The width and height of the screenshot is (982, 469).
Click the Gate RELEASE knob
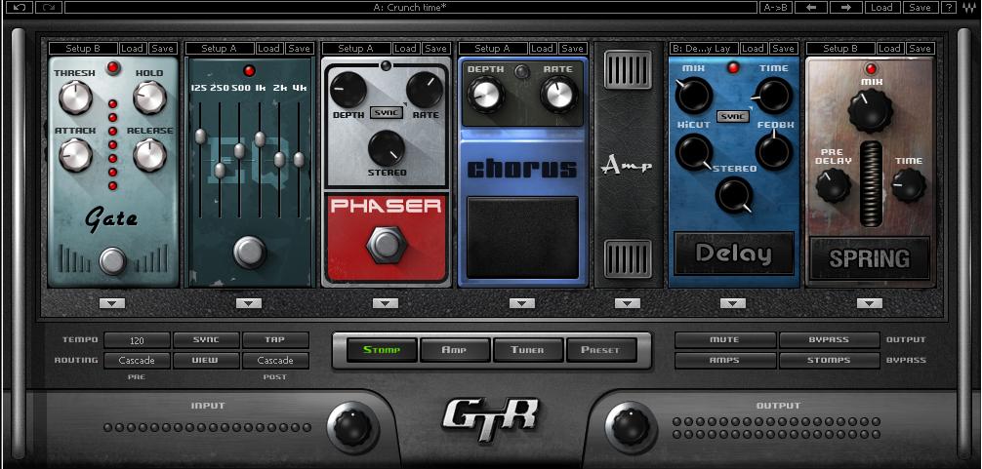tap(150, 154)
